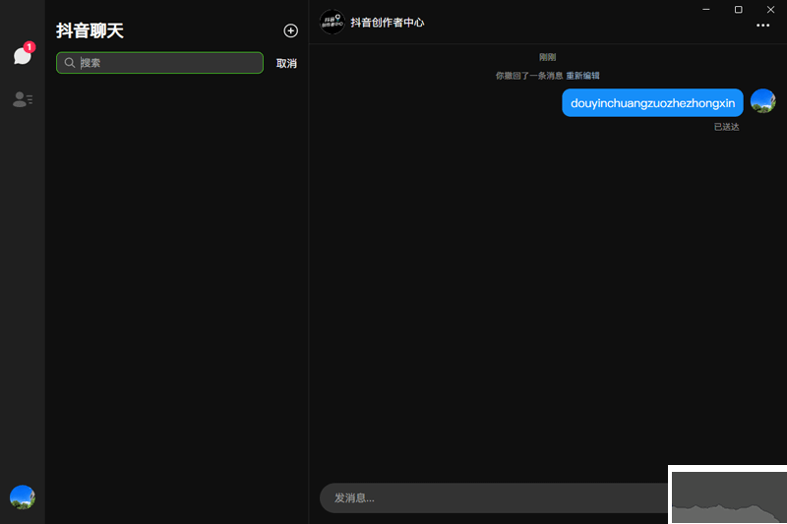Focus the 搜索 search input field
Screen dimensions: 787x524
(167, 63)
